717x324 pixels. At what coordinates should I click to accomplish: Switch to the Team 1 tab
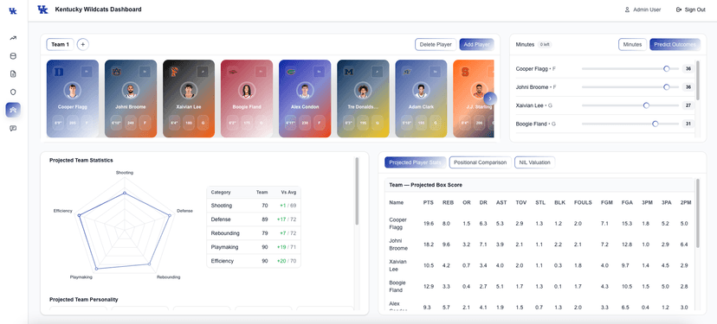[61, 44]
